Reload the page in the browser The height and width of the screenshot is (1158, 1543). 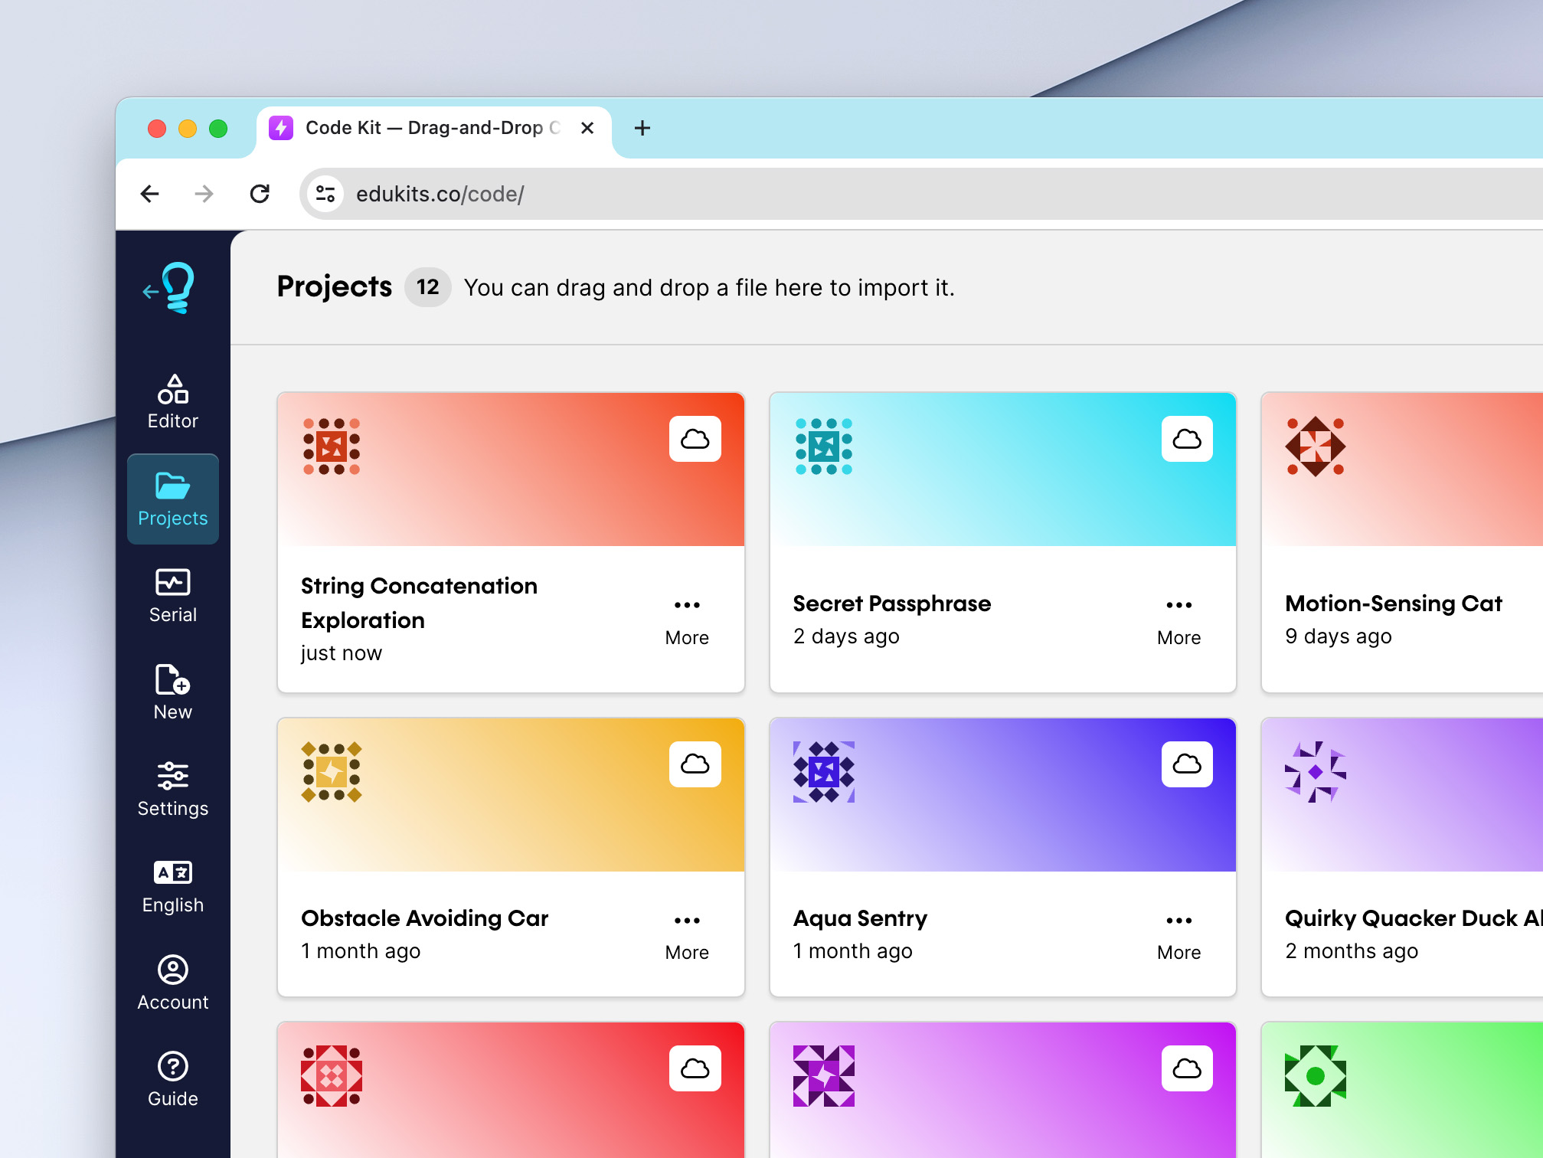[x=260, y=194]
